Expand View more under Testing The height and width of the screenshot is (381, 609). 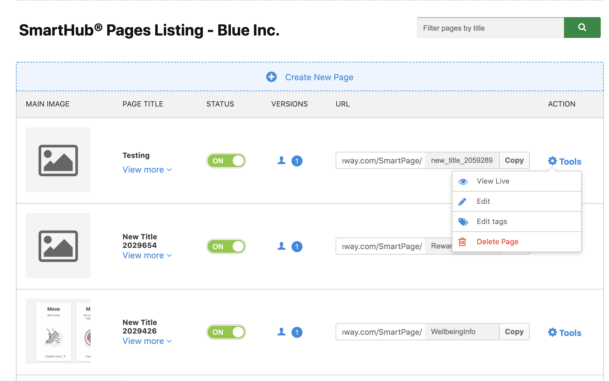(x=147, y=170)
